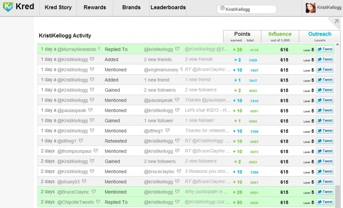The width and height of the screenshot is (343, 208).
Task: Click the '3 Reasons you sho...' message text
Action: pyautogui.click(x=207, y=171)
